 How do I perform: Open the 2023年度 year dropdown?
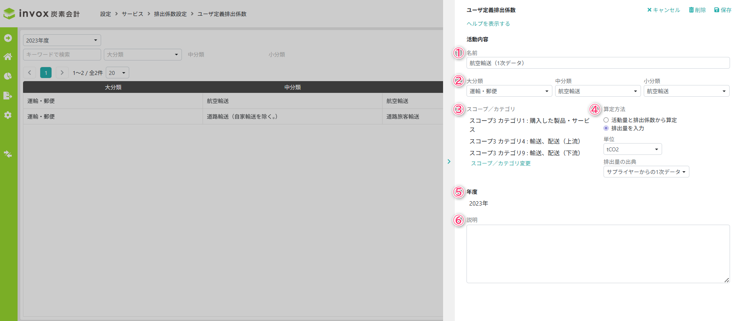[x=62, y=40]
